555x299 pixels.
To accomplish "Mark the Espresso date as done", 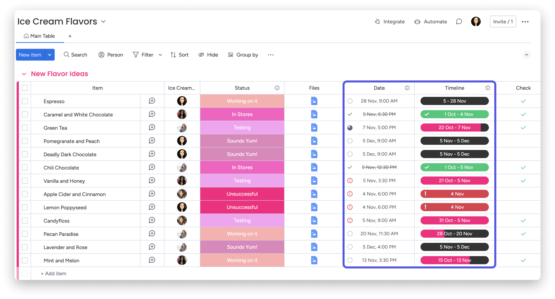I will tap(350, 101).
